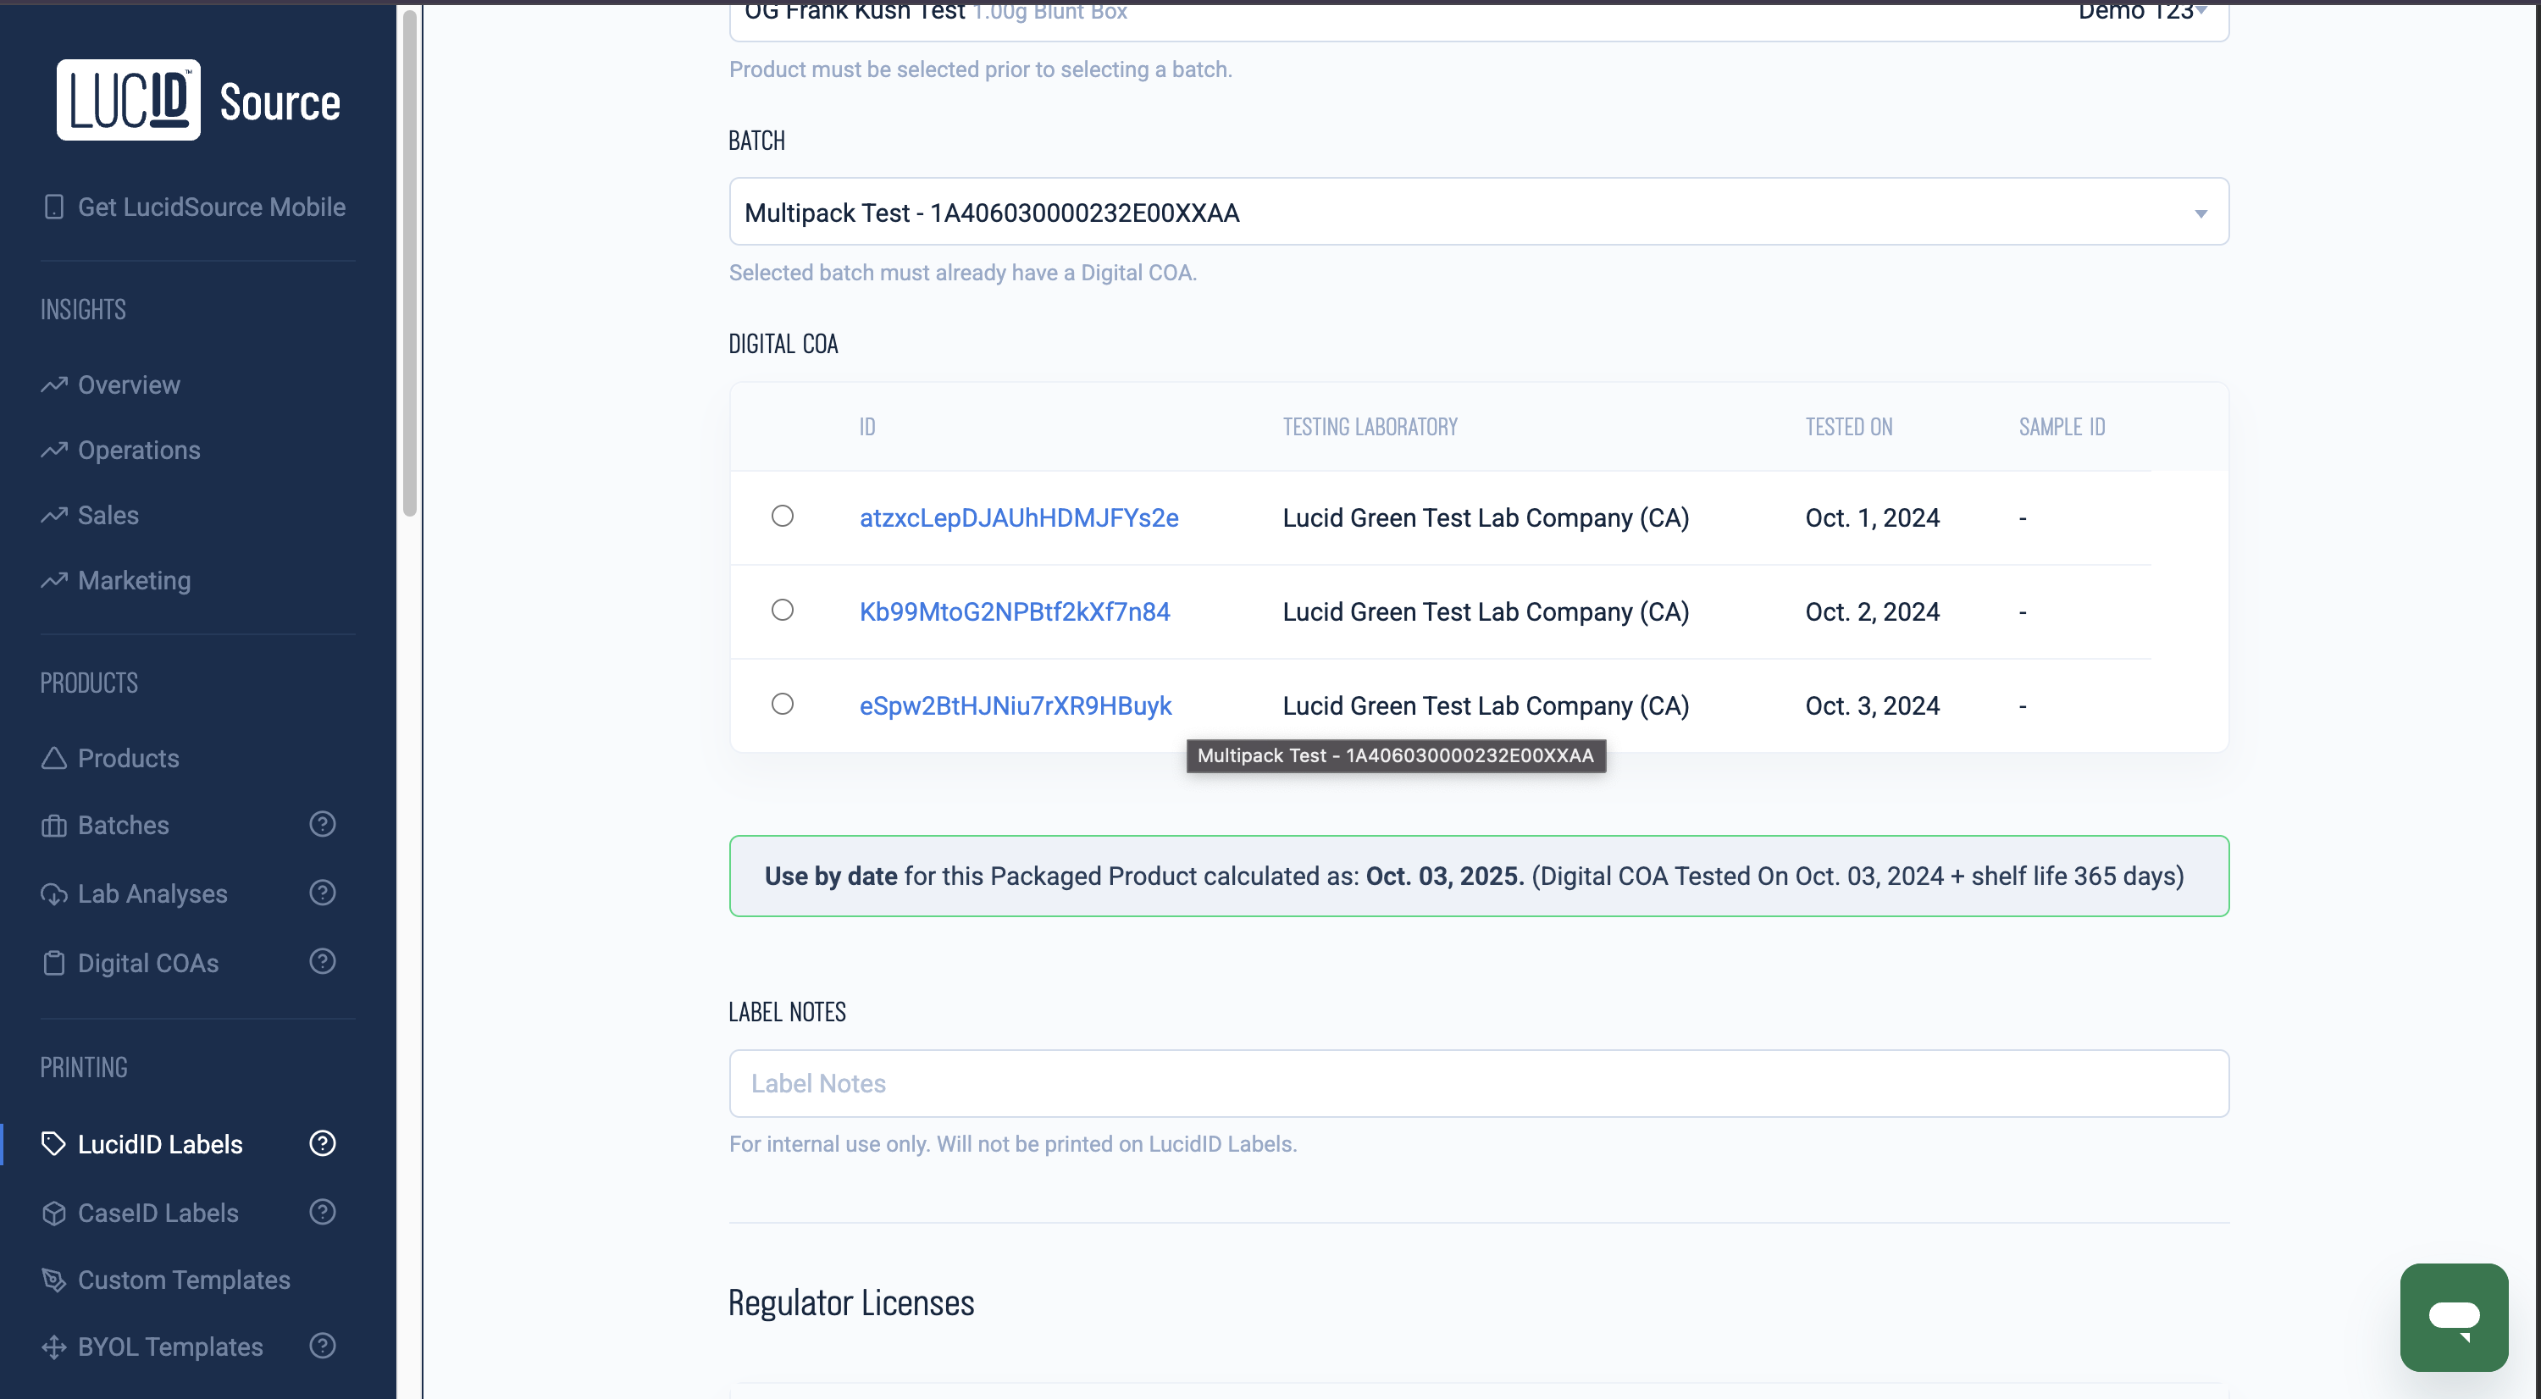
Task: Click the help icon beside BYOL Templates
Action: pos(323,1346)
